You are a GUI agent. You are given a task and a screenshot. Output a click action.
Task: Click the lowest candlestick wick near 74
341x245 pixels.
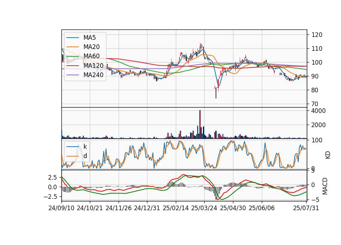coord(216,93)
